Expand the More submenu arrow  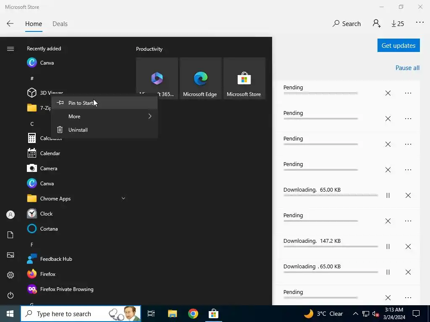coord(150,117)
